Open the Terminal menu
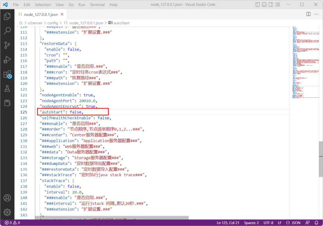This screenshot has height=226, width=323. [x=97, y=5]
